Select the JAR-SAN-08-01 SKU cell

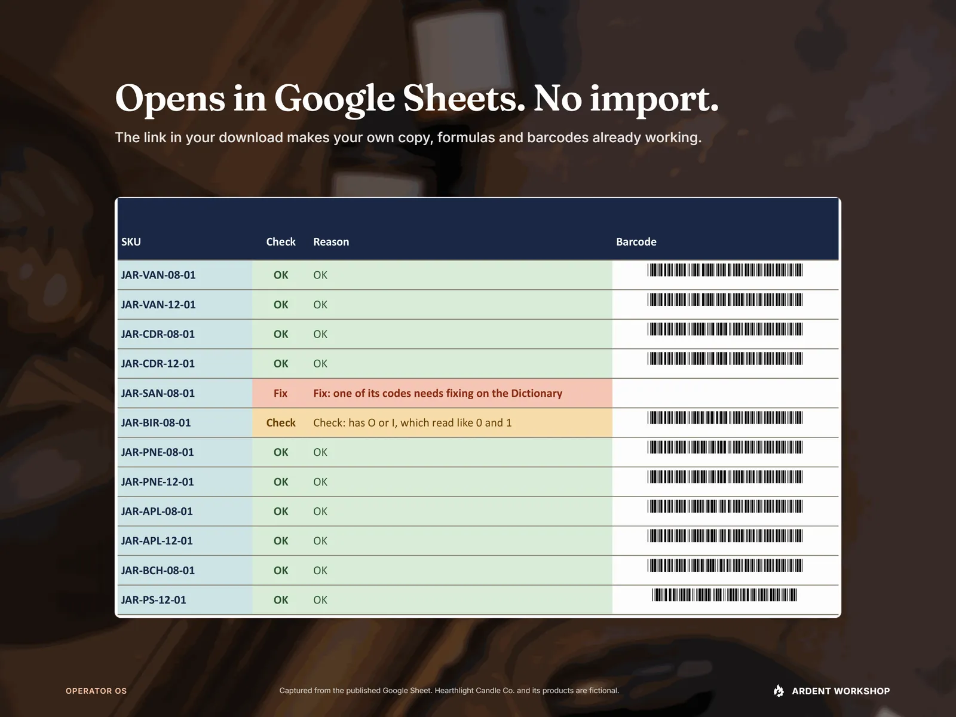(185, 393)
